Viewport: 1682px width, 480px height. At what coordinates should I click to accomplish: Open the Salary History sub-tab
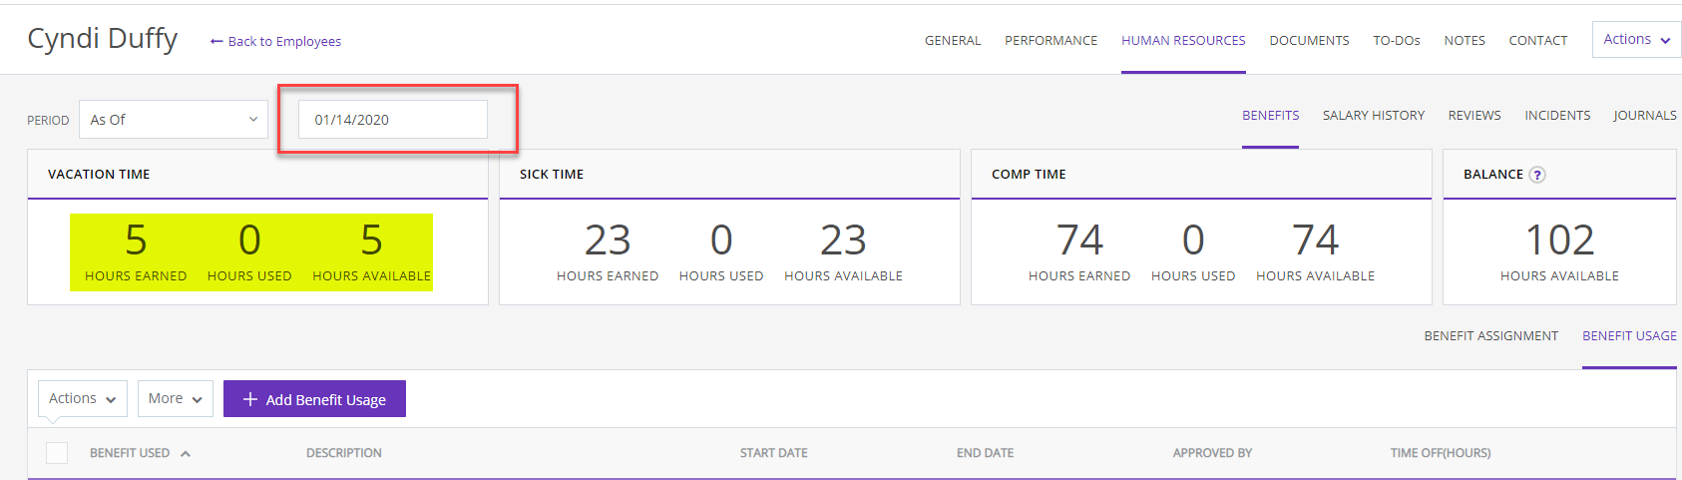coord(1374,116)
